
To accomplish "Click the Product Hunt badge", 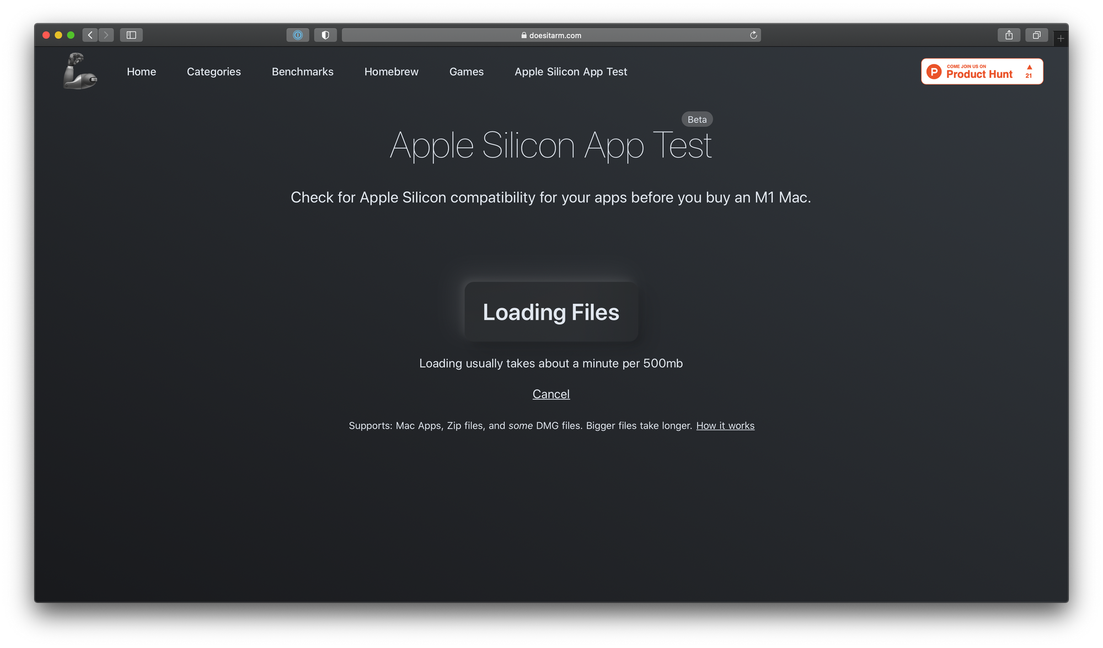I will tap(982, 71).
